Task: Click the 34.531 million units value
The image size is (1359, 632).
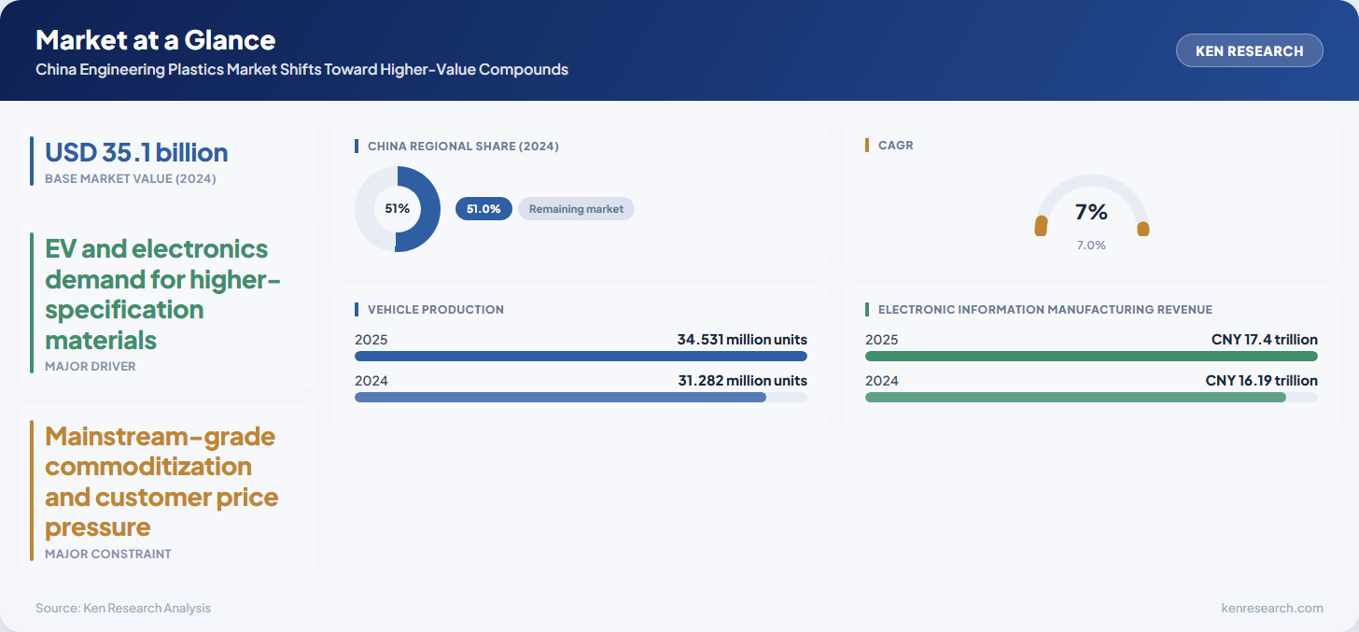Action: [x=742, y=340]
